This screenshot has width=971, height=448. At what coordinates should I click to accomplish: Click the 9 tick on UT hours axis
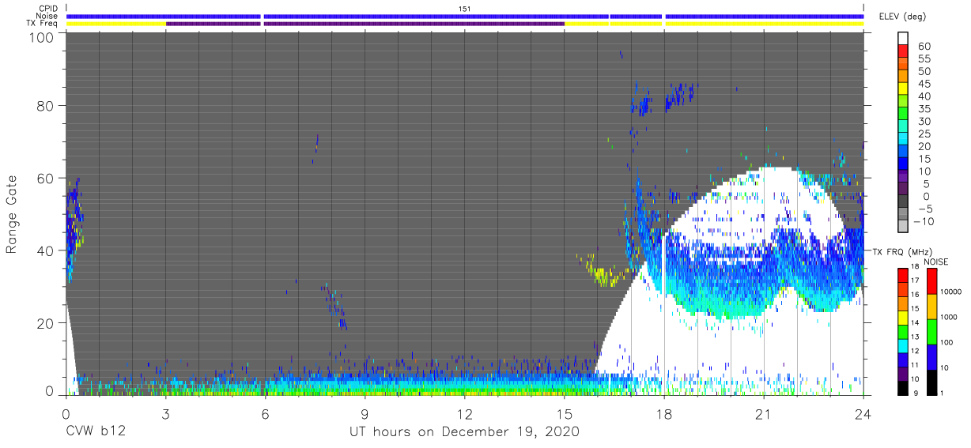(x=365, y=413)
